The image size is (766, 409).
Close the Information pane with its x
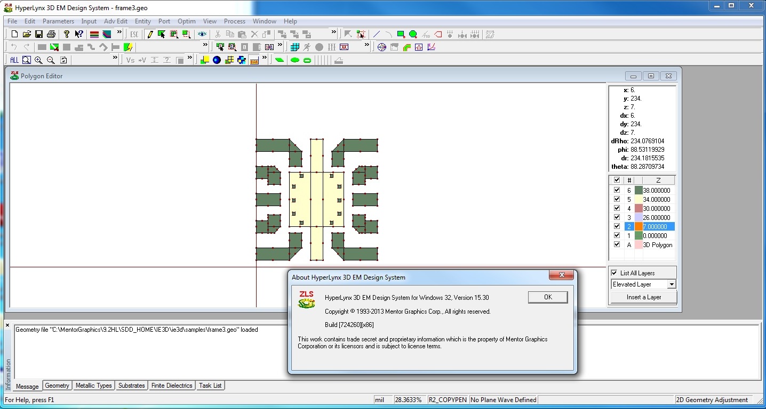click(7, 325)
